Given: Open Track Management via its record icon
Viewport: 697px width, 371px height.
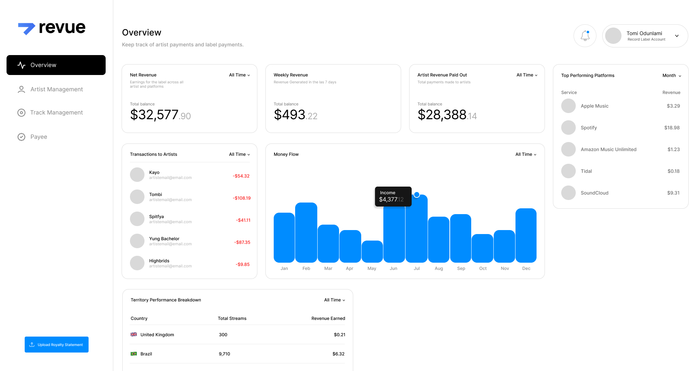Looking at the screenshot, I should (21, 113).
